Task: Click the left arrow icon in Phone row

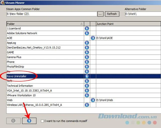Action: coord(87,62)
